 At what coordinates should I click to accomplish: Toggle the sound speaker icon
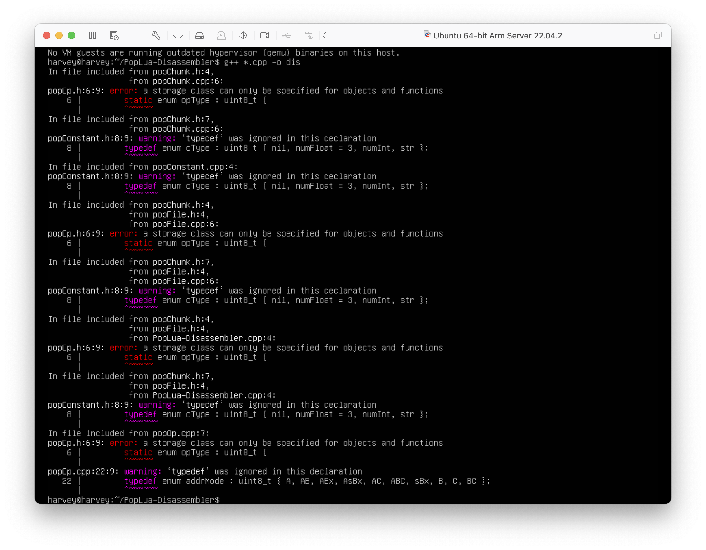(243, 35)
